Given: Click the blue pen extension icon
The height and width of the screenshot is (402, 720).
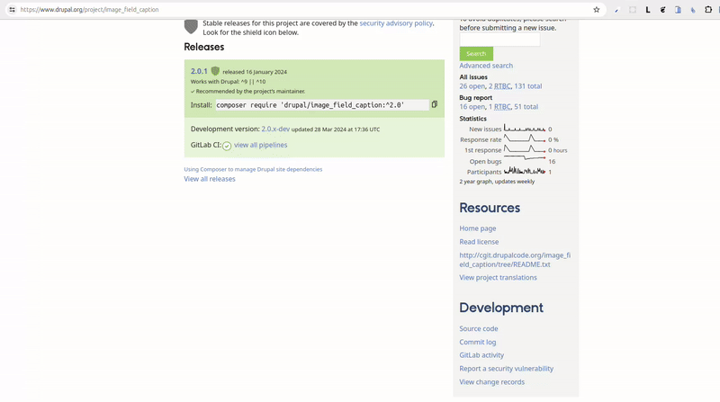Looking at the screenshot, I should (x=616, y=10).
